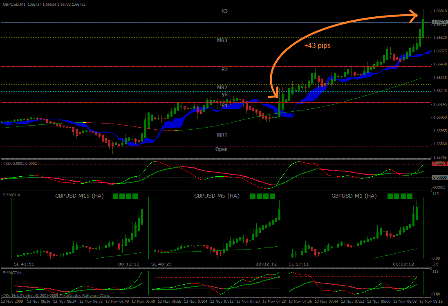
Task: Click price axis value 1.66430
Action: pyautogui.click(x=440, y=64)
